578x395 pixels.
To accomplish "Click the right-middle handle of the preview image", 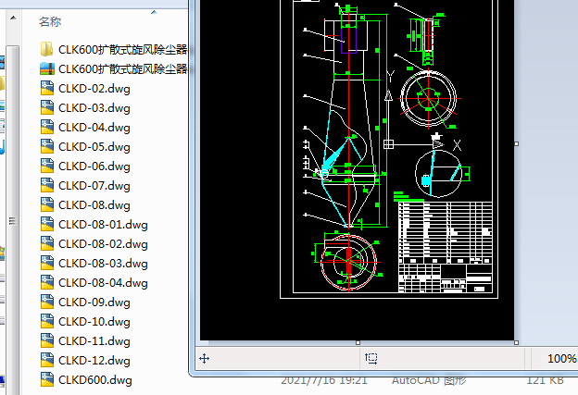I will click(x=516, y=144).
